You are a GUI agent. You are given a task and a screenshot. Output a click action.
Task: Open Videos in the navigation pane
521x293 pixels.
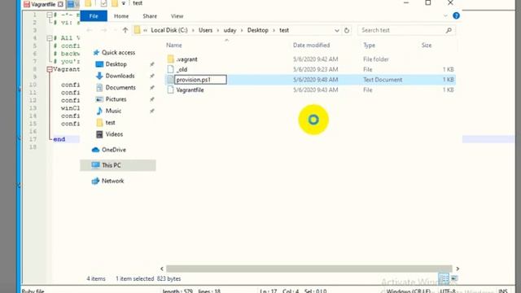[x=114, y=134]
